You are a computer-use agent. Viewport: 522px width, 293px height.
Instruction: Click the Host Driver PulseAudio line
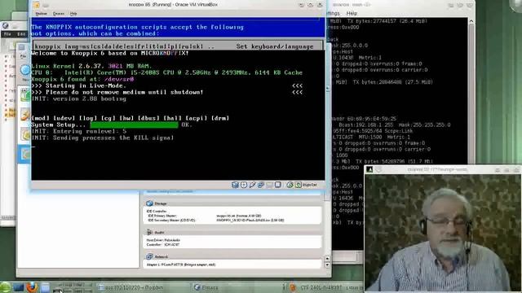pos(163,240)
